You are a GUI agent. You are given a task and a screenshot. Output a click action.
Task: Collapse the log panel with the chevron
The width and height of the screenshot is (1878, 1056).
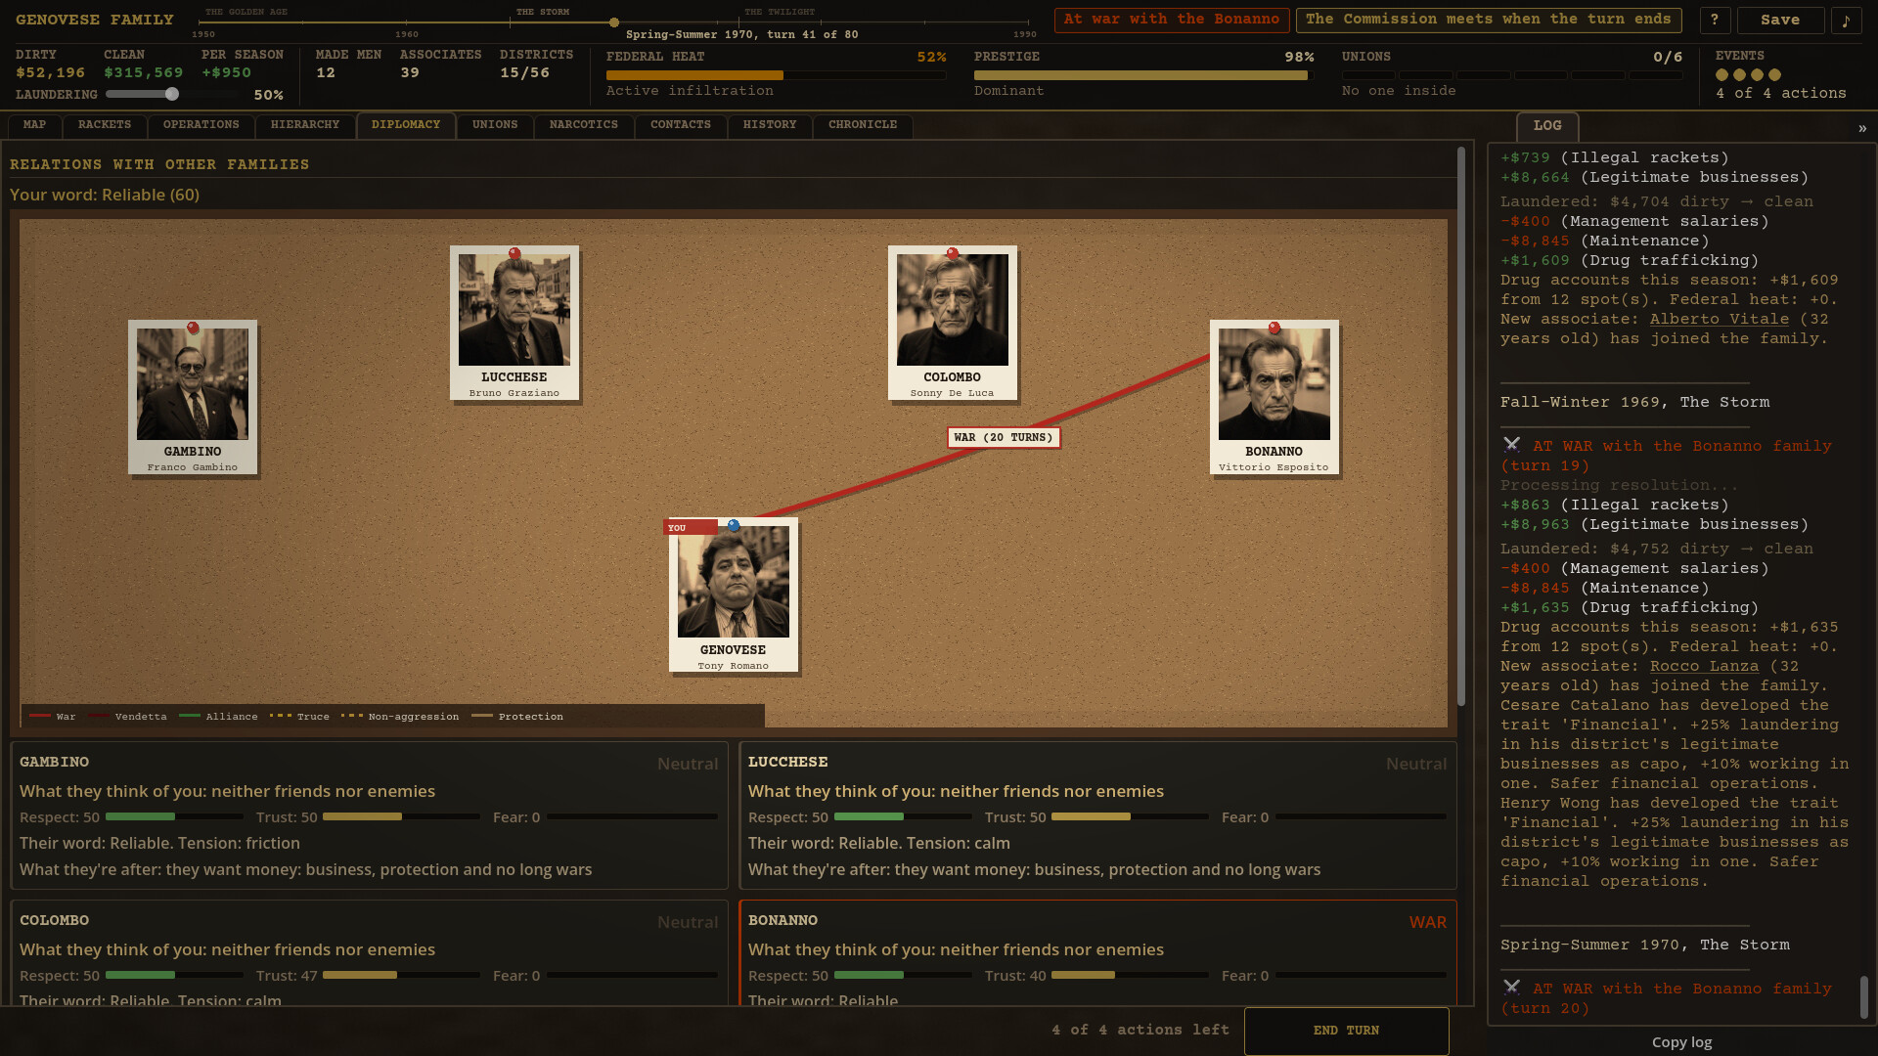[x=1862, y=128]
